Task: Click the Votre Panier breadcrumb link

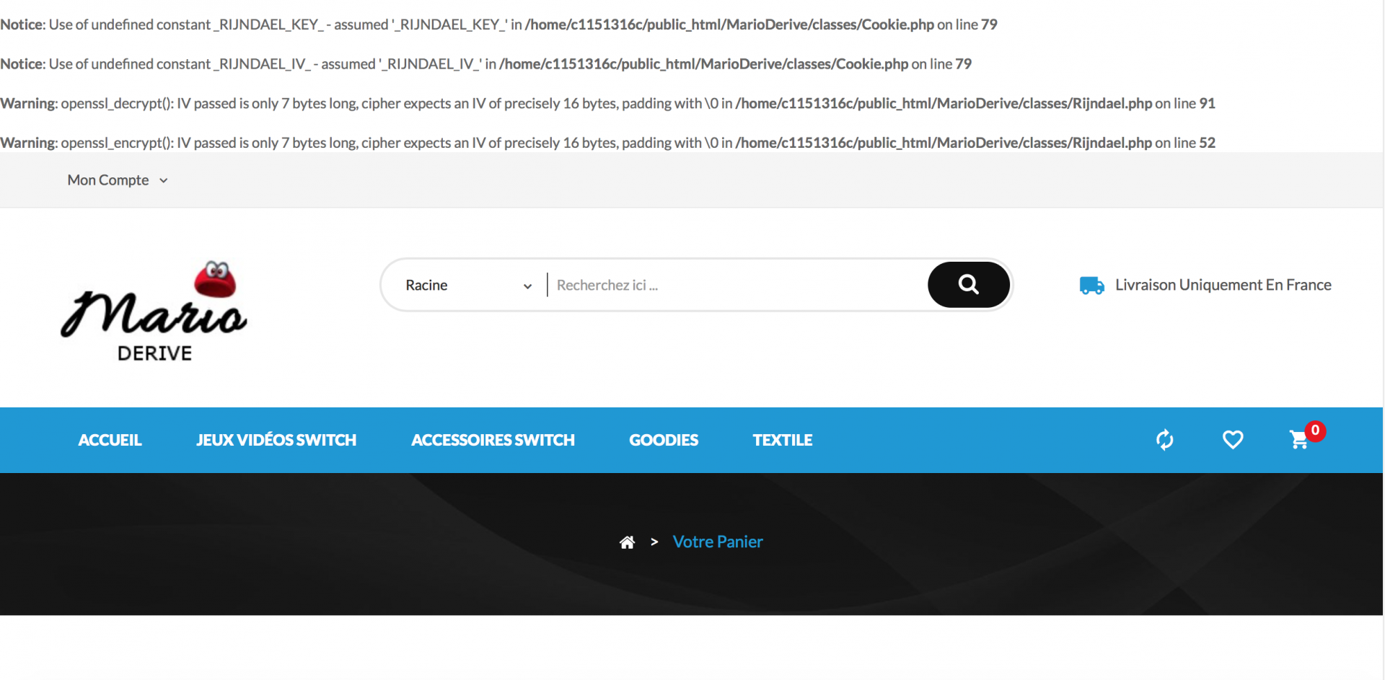Action: (718, 542)
